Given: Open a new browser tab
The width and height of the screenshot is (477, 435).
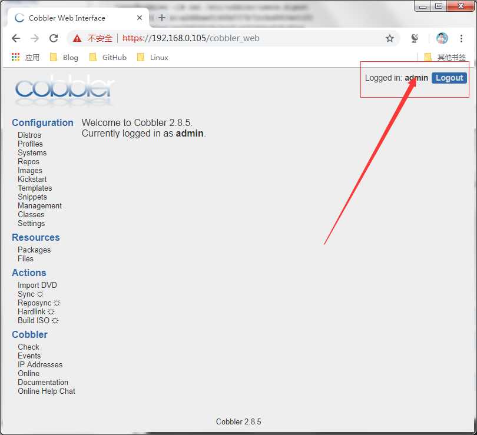Looking at the screenshot, I should coord(162,18).
